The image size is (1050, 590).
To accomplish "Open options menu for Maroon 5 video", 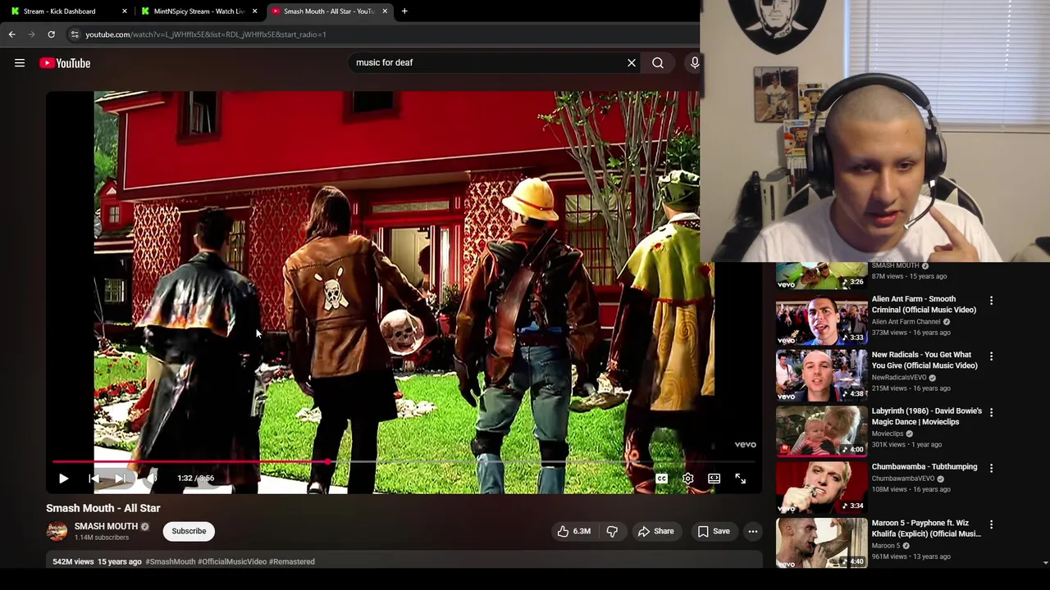I will point(991,524).
